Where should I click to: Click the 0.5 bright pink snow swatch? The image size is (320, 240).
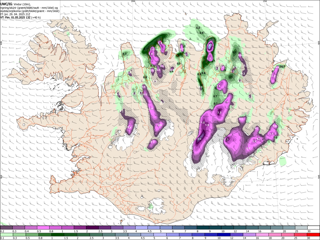pyautogui.click(x=43, y=228)
